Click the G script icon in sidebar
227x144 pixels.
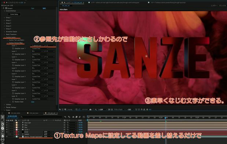[x=3, y=128]
